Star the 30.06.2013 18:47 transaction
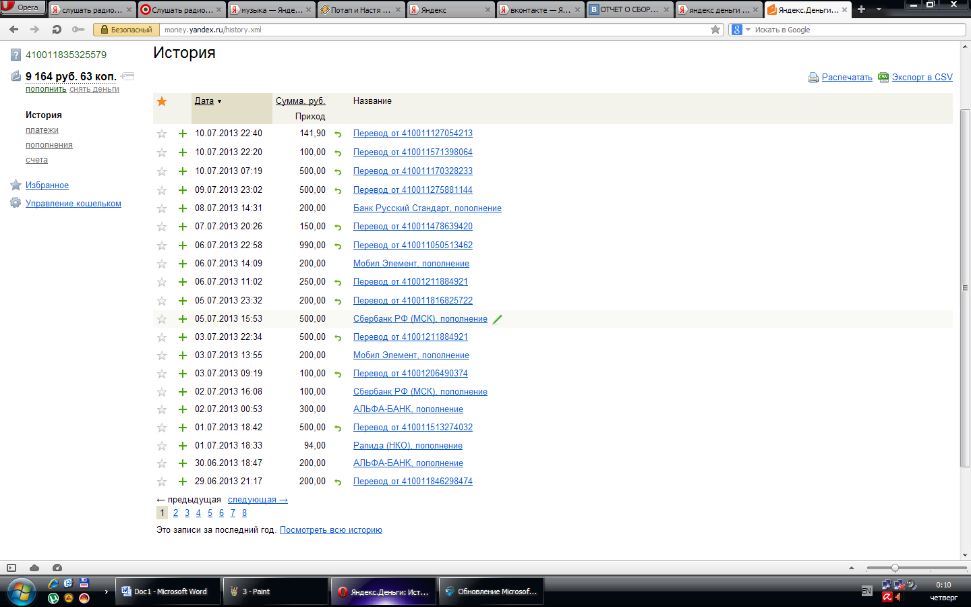 (162, 463)
